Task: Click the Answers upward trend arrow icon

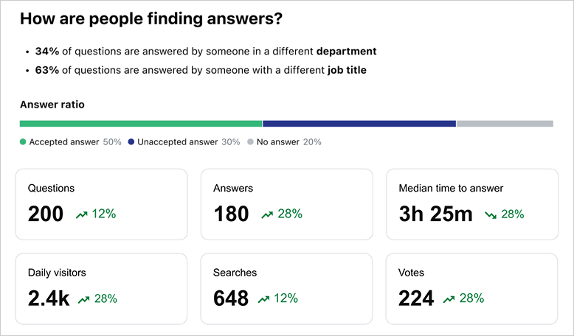Action: (267, 214)
